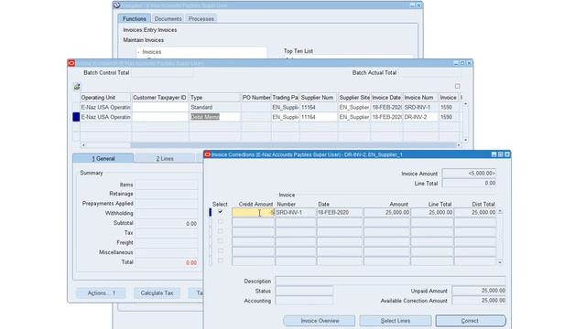
Task: Uncheck Select box for SRD-INV-1 row
Action: point(221,212)
